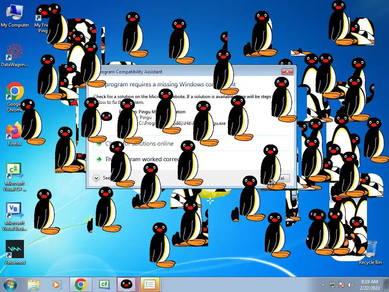Screen dimensions: 389x292
Task: Launch the Firefox desktop shortcut
Action: [14, 134]
